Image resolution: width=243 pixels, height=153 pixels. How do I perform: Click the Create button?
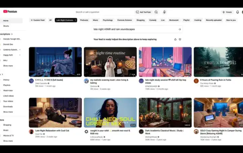tap(227, 12)
